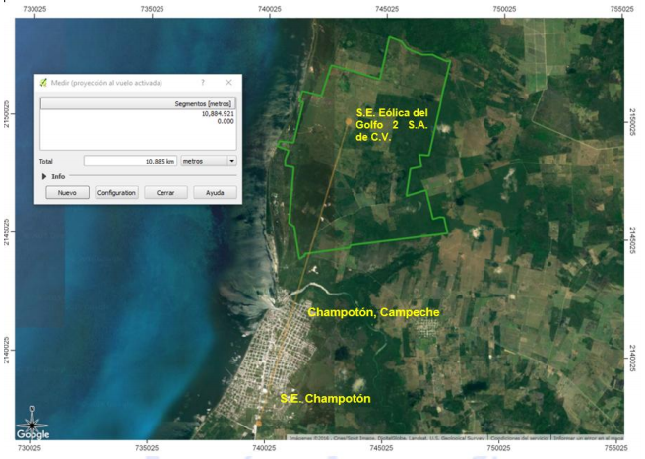Click the Total distance field
This screenshot has height=459, width=645.
(130, 160)
